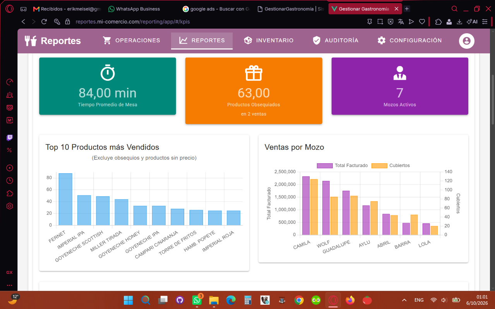
Task: Open File Explorer from the taskbar
Action: (x=214, y=300)
